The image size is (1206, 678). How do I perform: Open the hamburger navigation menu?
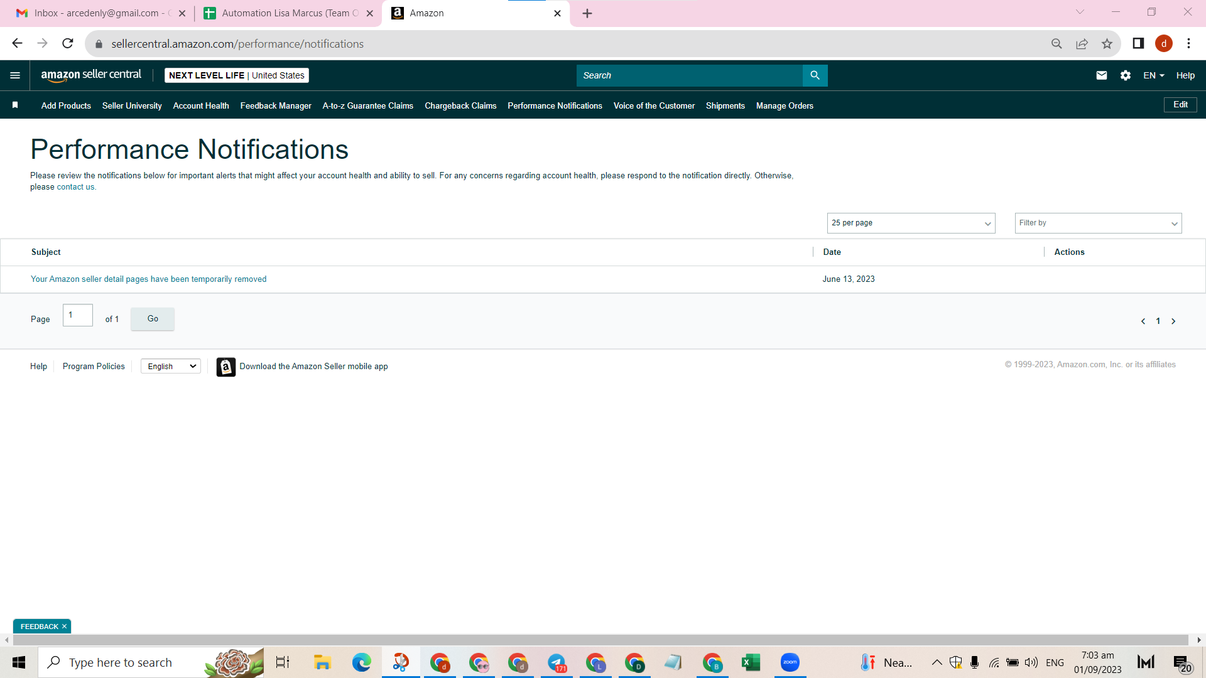pos(15,75)
